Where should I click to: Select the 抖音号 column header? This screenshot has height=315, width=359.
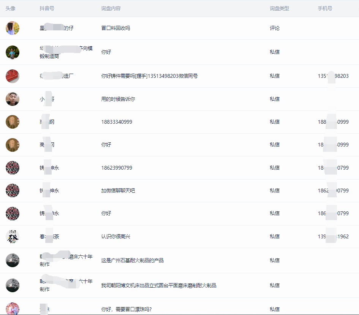[x=47, y=8]
